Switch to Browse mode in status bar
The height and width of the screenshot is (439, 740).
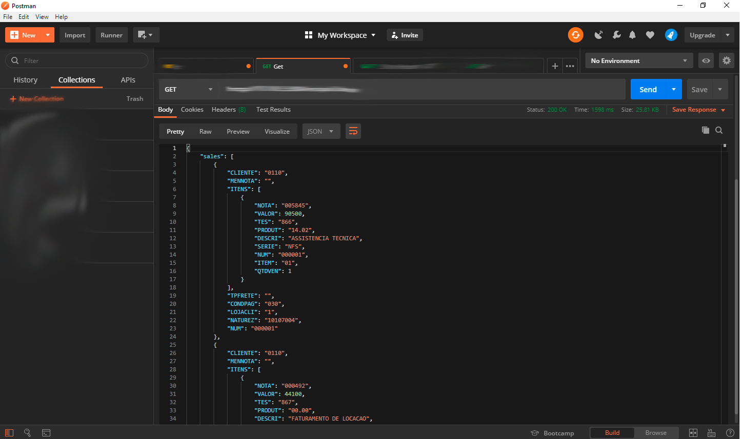click(656, 433)
